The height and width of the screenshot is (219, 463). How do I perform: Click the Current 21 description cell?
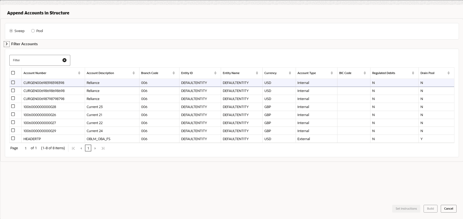click(112, 115)
